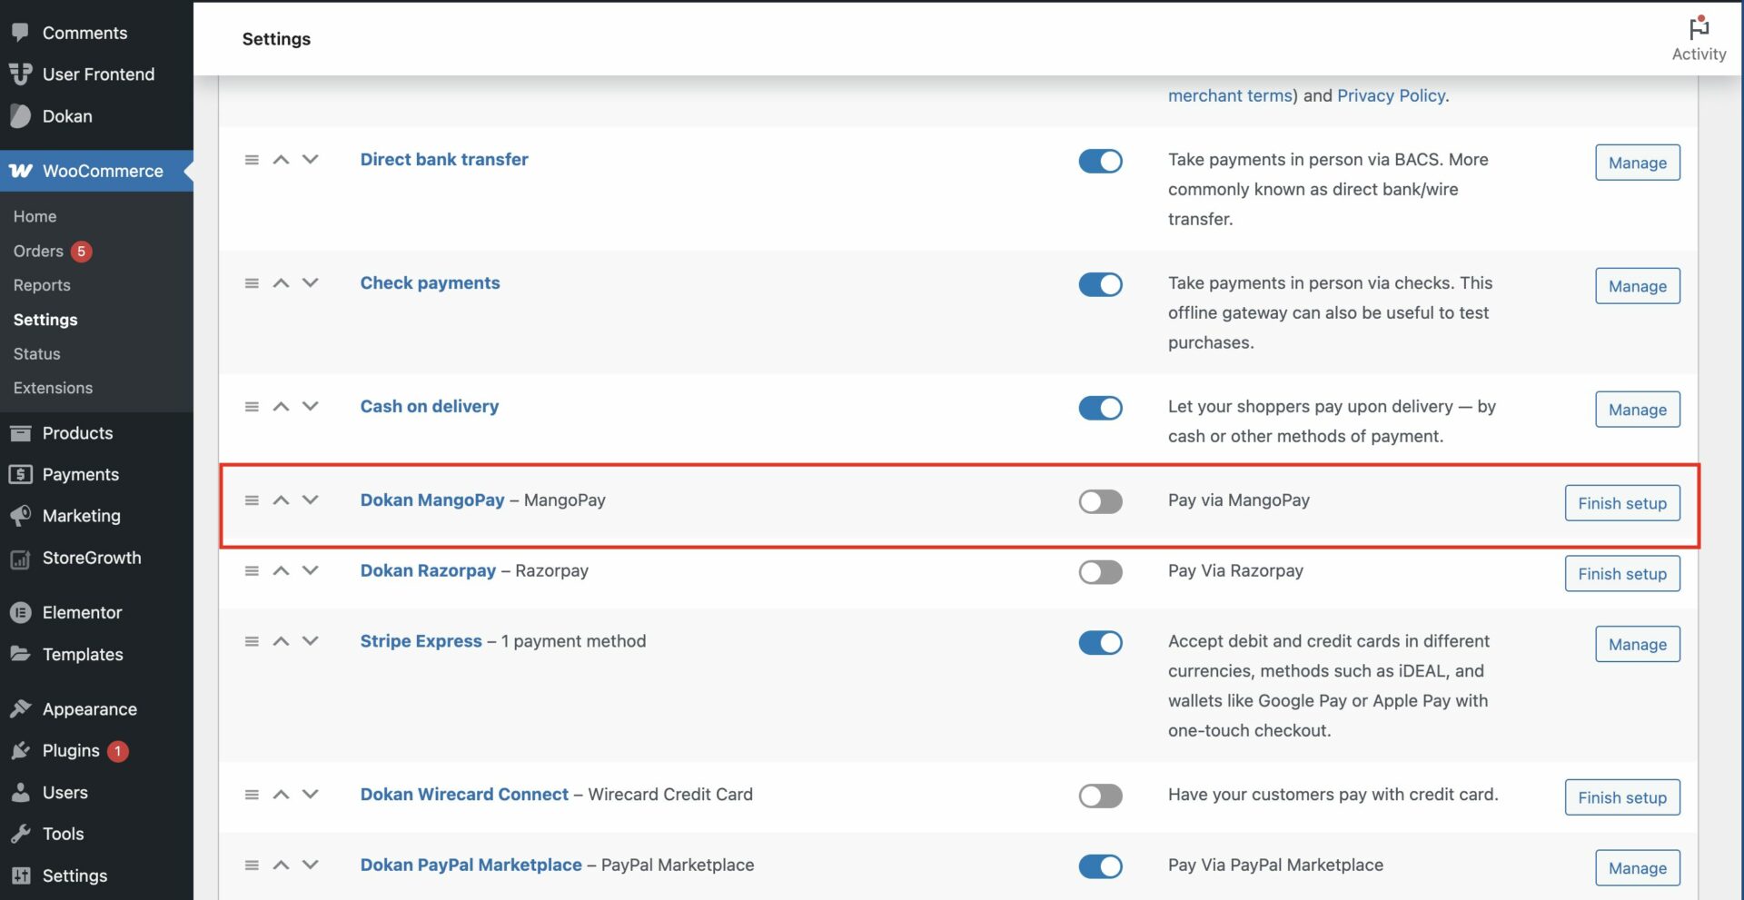Disable the Direct bank transfer toggle
This screenshot has width=1744, height=900.
(1100, 161)
